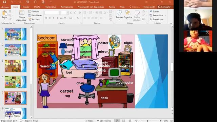The width and height of the screenshot is (217, 122).
Task: Open the Diseño layout dropdown
Action: (34, 11)
